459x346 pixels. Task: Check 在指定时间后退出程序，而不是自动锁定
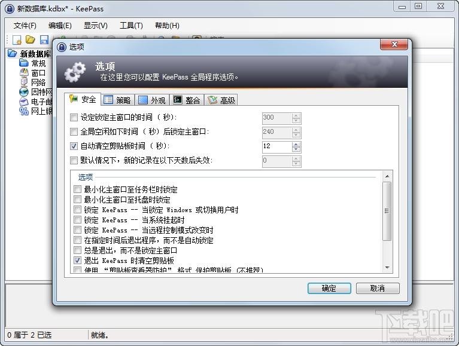pos(77,240)
